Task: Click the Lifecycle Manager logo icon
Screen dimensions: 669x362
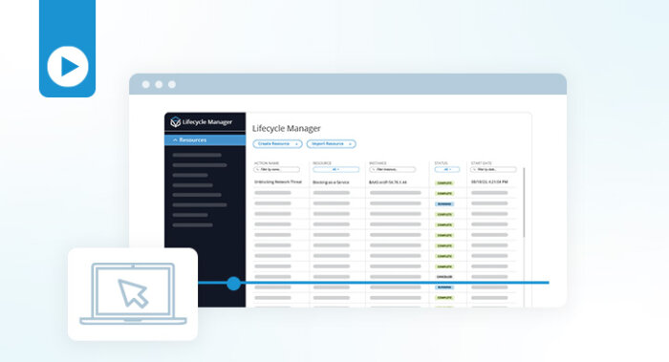Action: 175,122
